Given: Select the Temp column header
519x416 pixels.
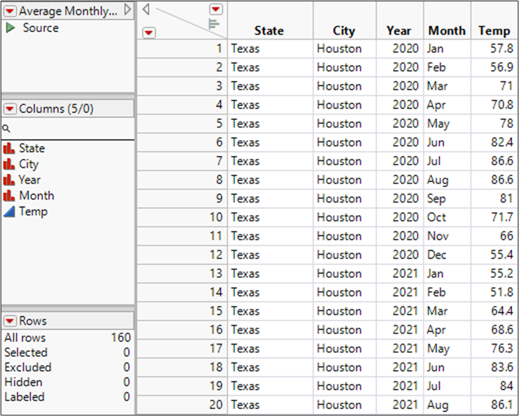Looking at the screenshot, I should click(494, 30).
